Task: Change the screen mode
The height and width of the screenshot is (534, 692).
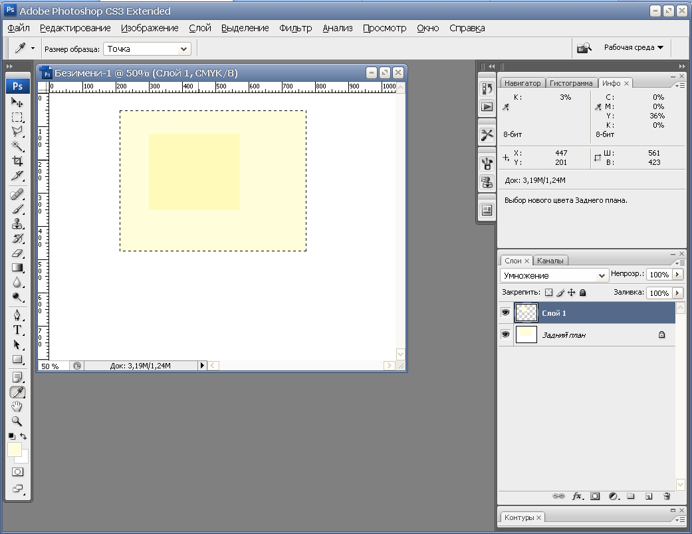Action: tap(18, 489)
